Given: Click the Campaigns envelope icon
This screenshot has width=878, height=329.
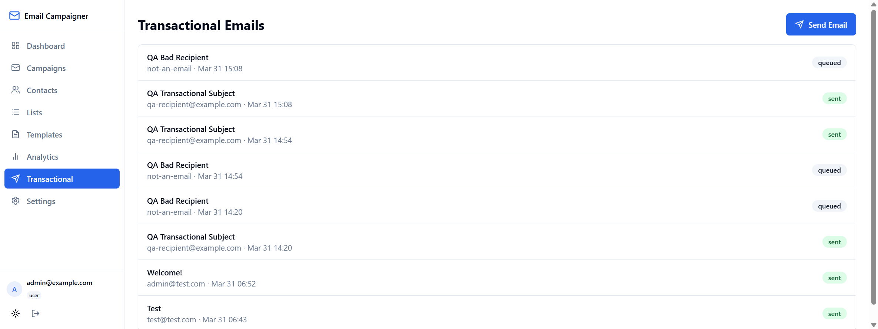Looking at the screenshot, I should 16,68.
